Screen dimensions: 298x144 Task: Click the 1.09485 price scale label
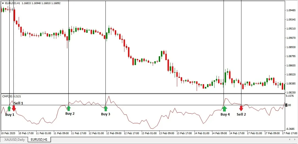pos(291,10)
